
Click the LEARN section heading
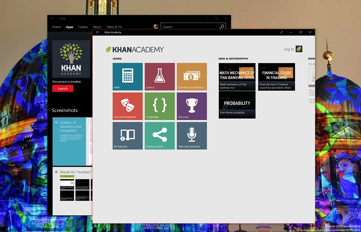(x=117, y=59)
